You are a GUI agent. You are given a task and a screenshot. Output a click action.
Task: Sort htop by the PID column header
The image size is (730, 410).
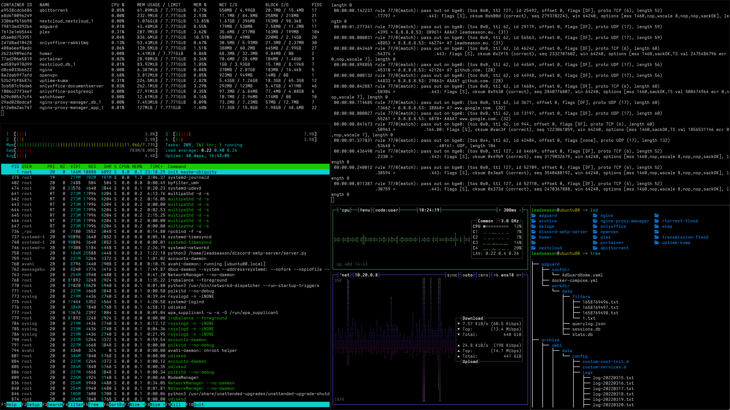(x=15, y=167)
